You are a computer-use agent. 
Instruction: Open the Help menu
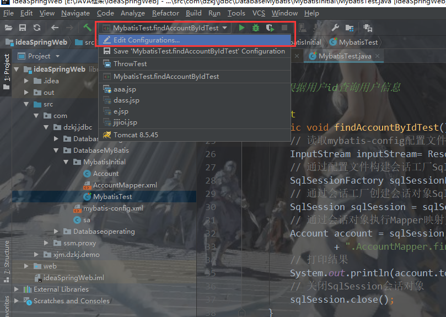(311, 13)
